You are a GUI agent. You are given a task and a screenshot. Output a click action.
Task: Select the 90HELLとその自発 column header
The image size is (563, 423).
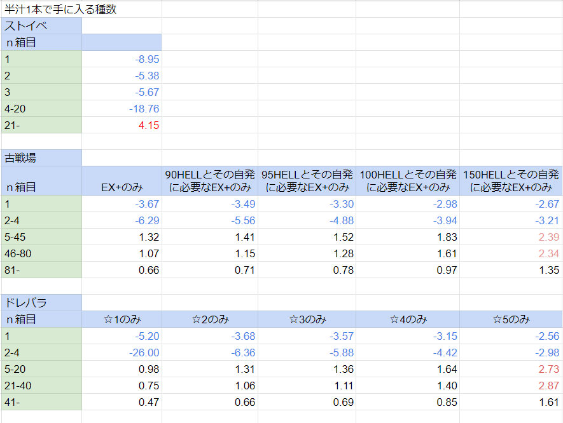pyautogui.click(x=210, y=180)
